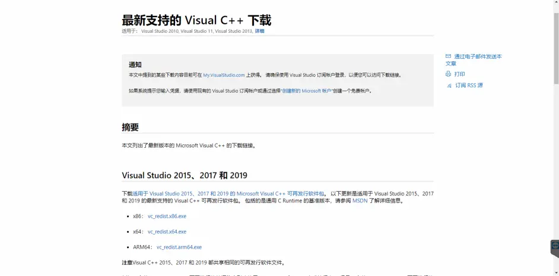
Task: Click the 摘要 heading
Action: [x=130, y=127]
